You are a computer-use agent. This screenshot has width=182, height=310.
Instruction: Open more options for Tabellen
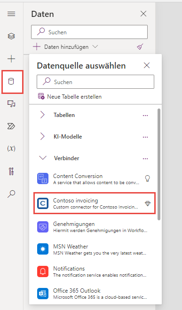pos(145,116)
